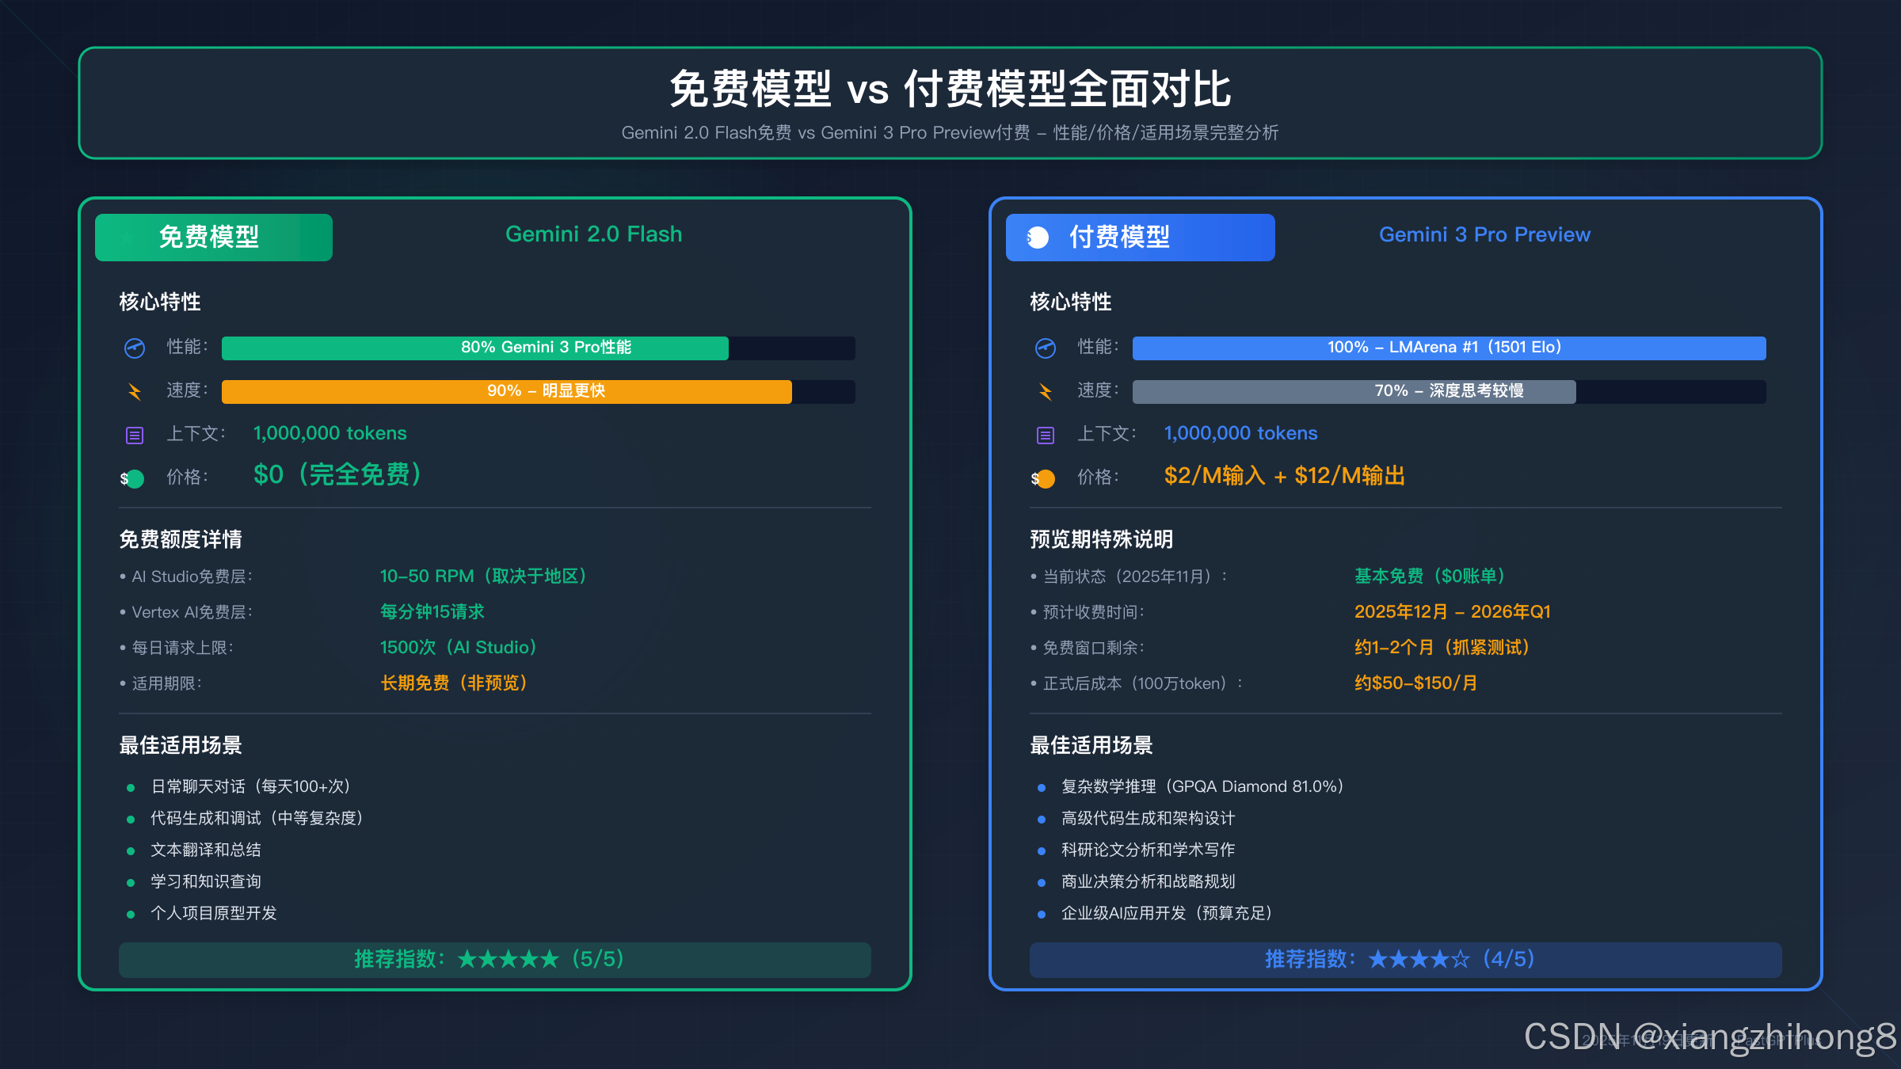The width and height of the screenshot is (1901, 1069).
Task: Click the paid model 推荐指数 4/5 banner
Action: pos(1405,959)
